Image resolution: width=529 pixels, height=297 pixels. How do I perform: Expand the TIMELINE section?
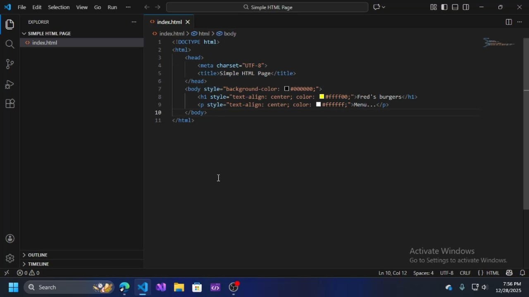coord(82,264)
